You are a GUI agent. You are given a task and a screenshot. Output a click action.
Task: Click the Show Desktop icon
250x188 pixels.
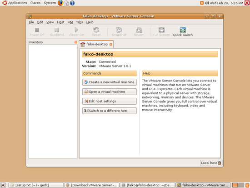3,185
